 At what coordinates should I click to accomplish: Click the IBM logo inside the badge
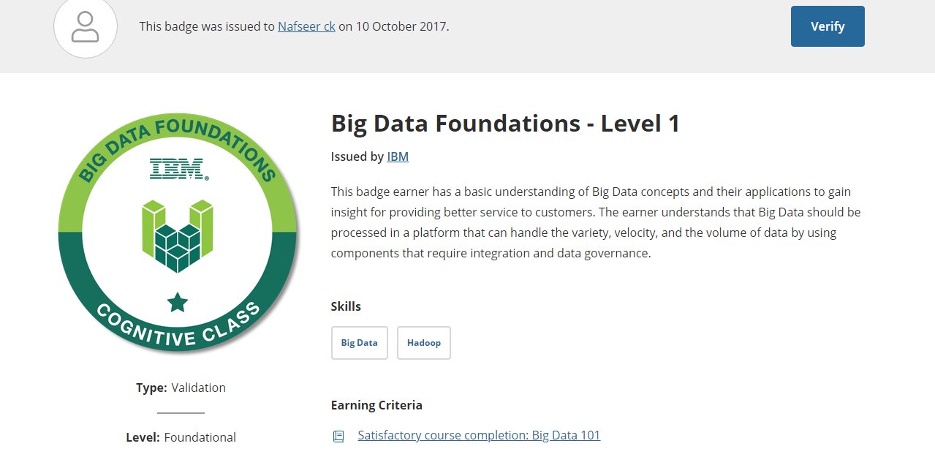(178, 170)
